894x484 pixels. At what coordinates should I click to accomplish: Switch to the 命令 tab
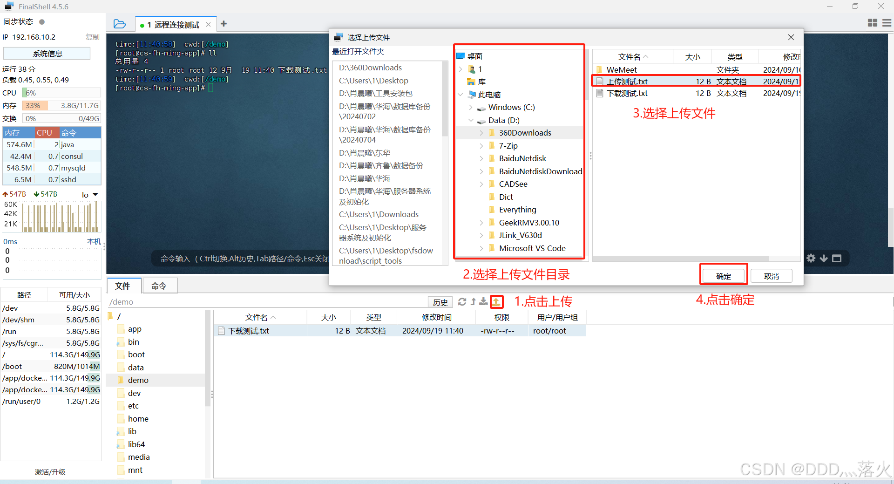click(160, 285)
